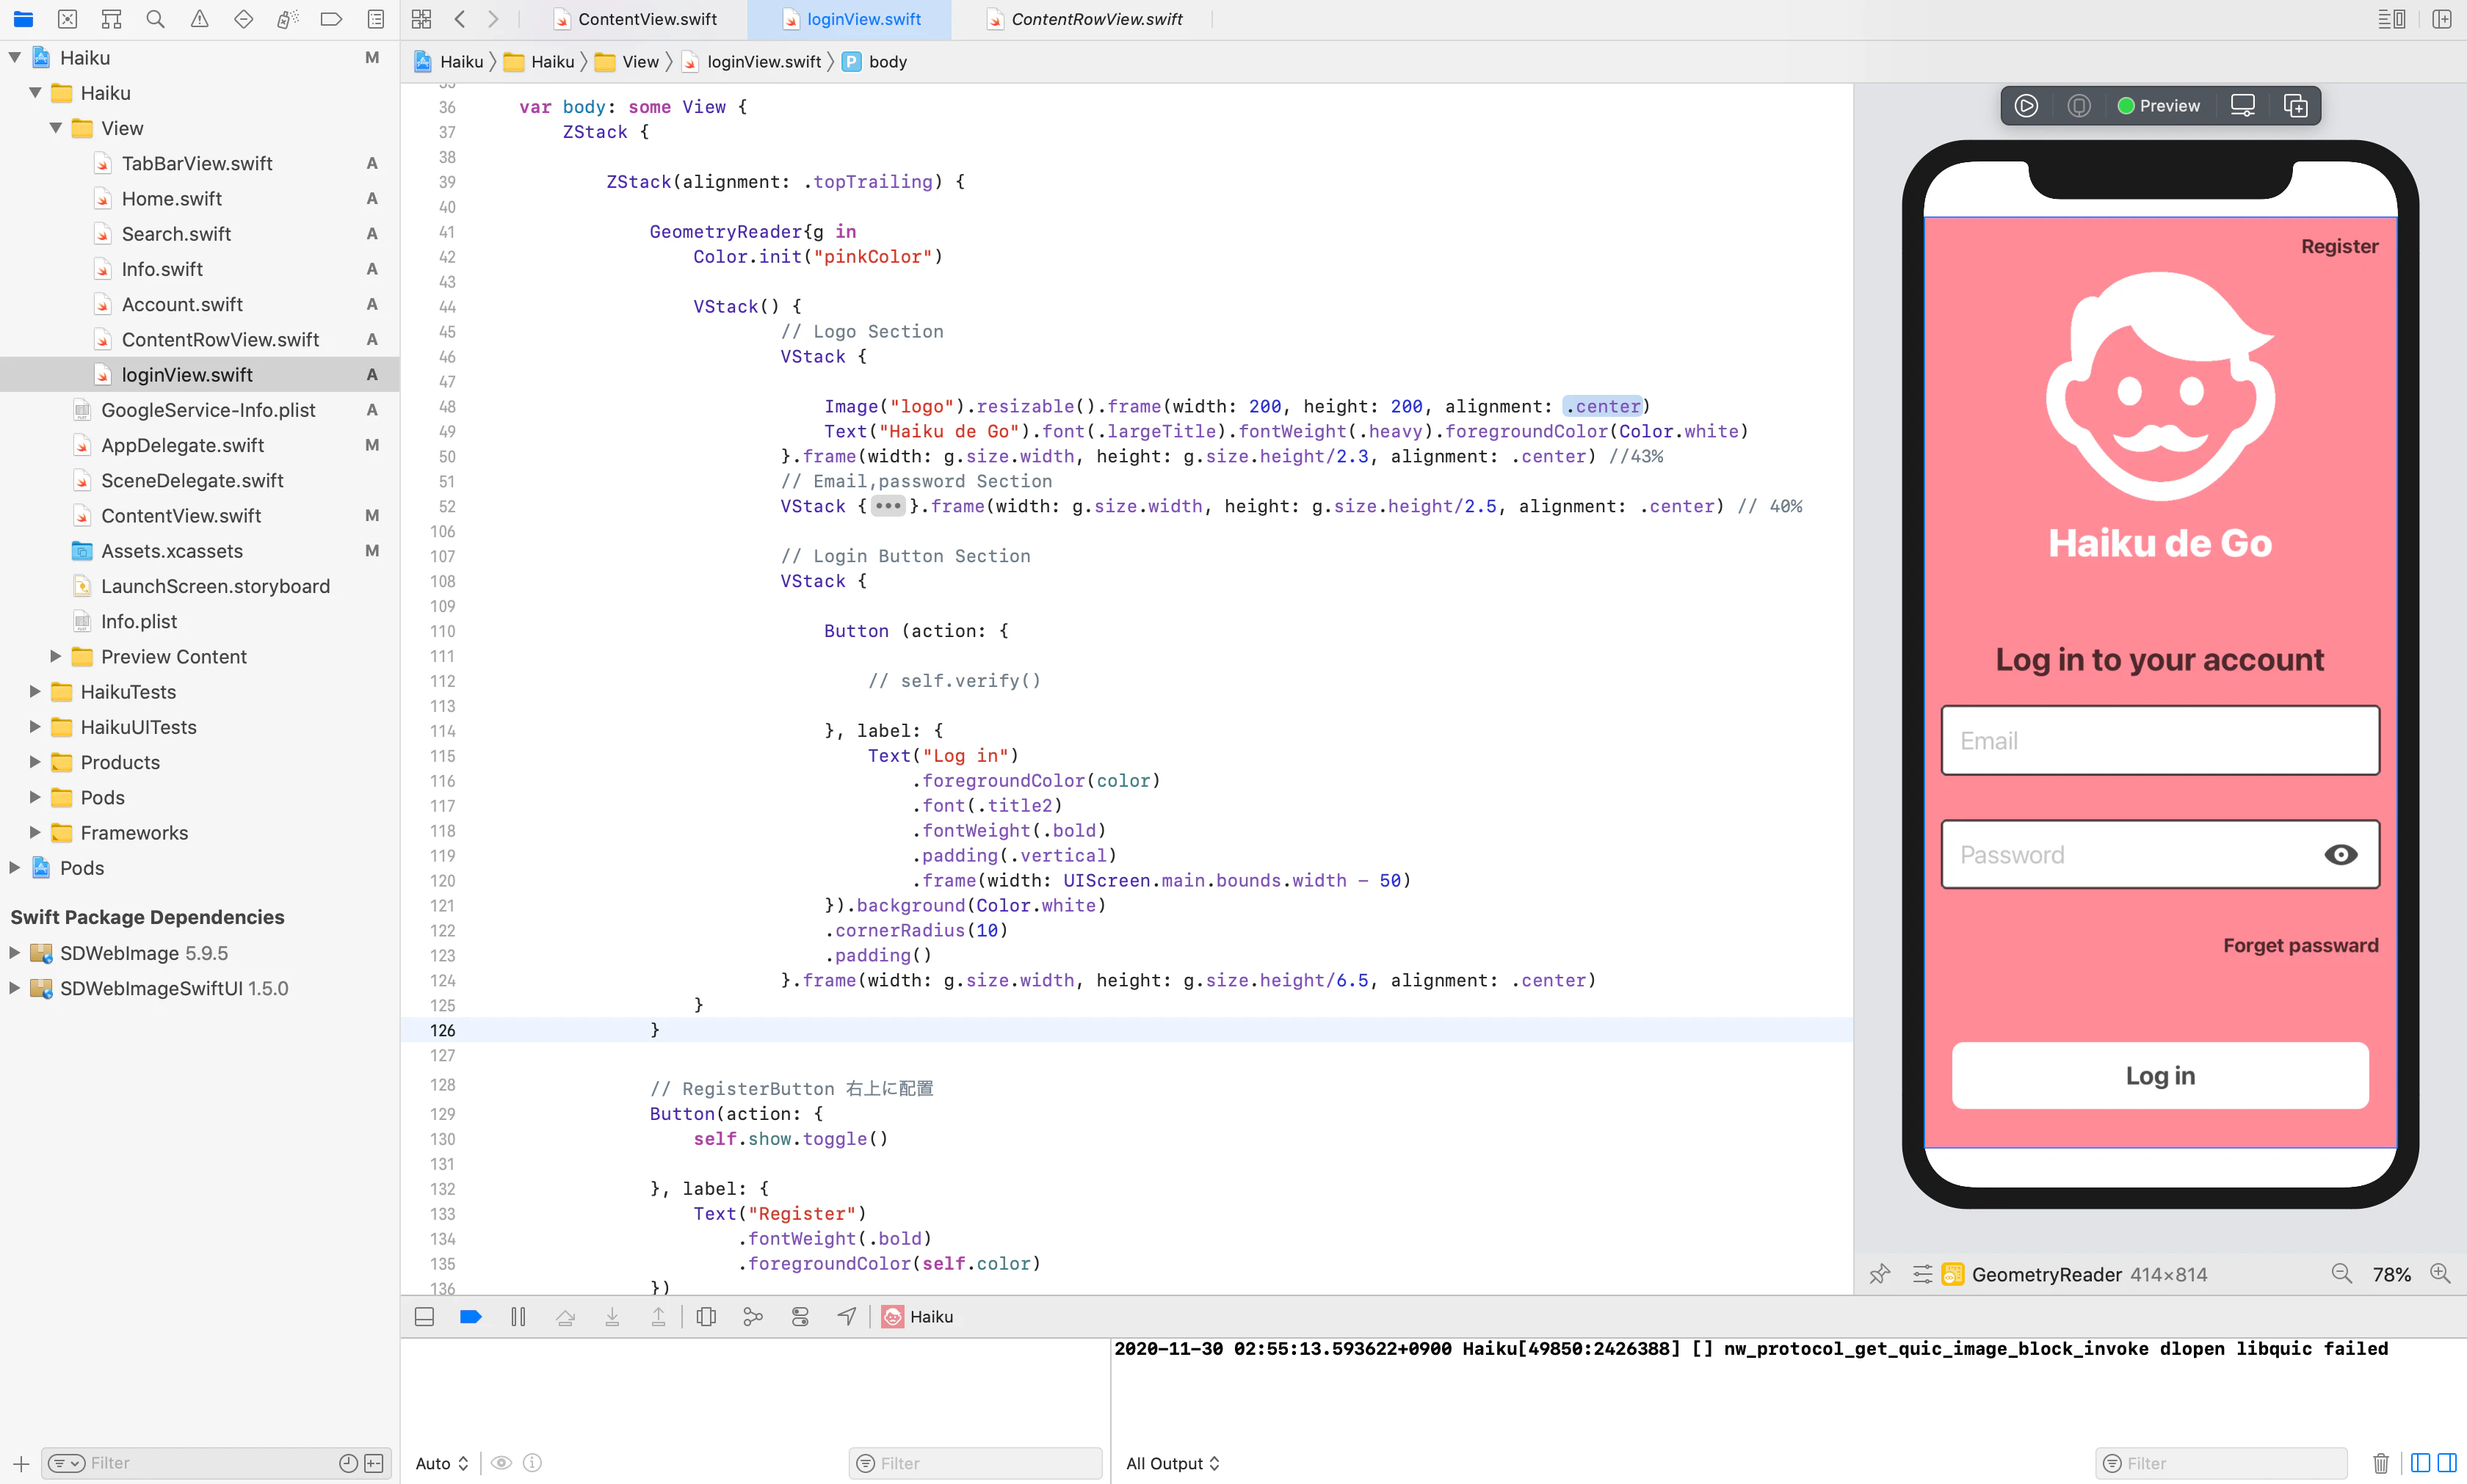Click Simulate Location arrow icon
This screenshot has height=1484, width=2467.
tap(847, 1317)
